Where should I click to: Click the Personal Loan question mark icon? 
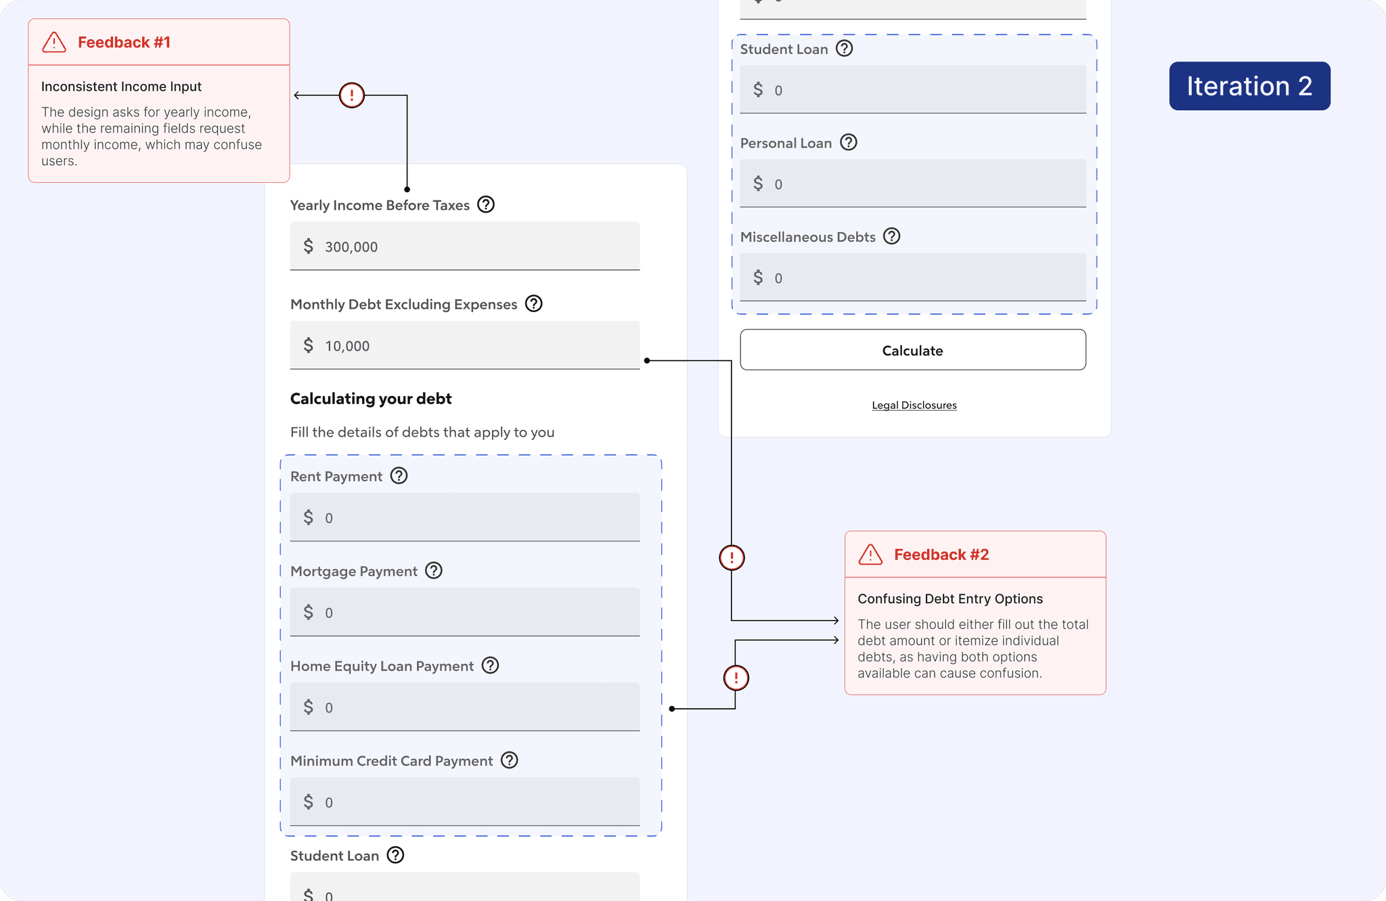pos(849,142)
